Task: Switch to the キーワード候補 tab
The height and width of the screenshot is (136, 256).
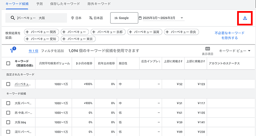Action: 17,4
